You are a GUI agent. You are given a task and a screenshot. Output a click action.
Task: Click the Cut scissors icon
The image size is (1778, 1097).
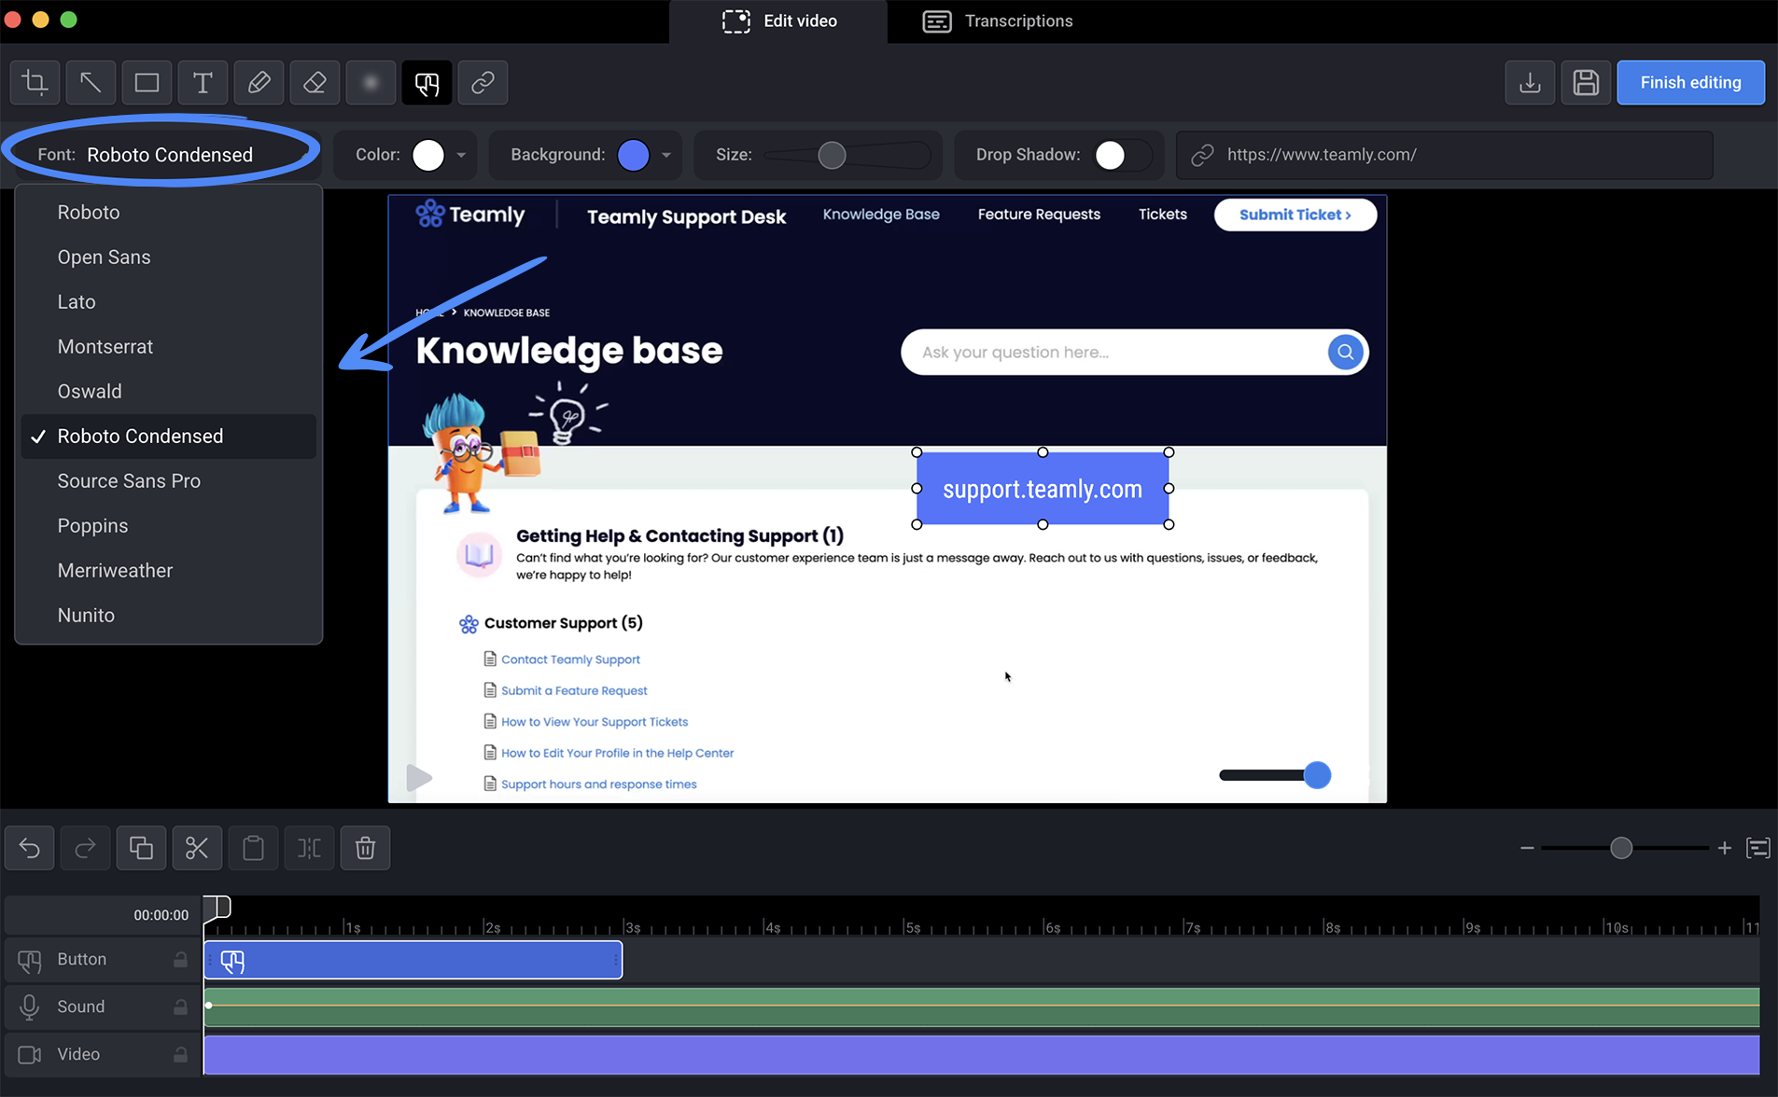(197, 848)
